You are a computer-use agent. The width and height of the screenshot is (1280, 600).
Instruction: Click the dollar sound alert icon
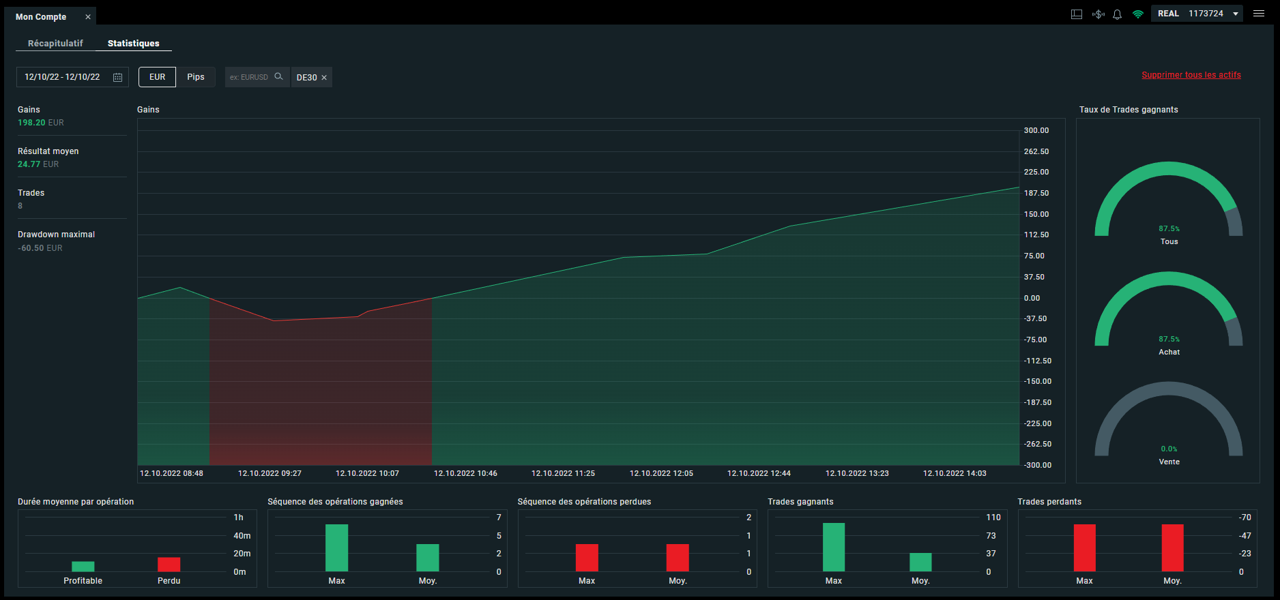tap(1098, 14)
